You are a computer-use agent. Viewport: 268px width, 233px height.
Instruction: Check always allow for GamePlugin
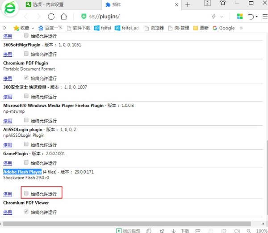point(26,162)
